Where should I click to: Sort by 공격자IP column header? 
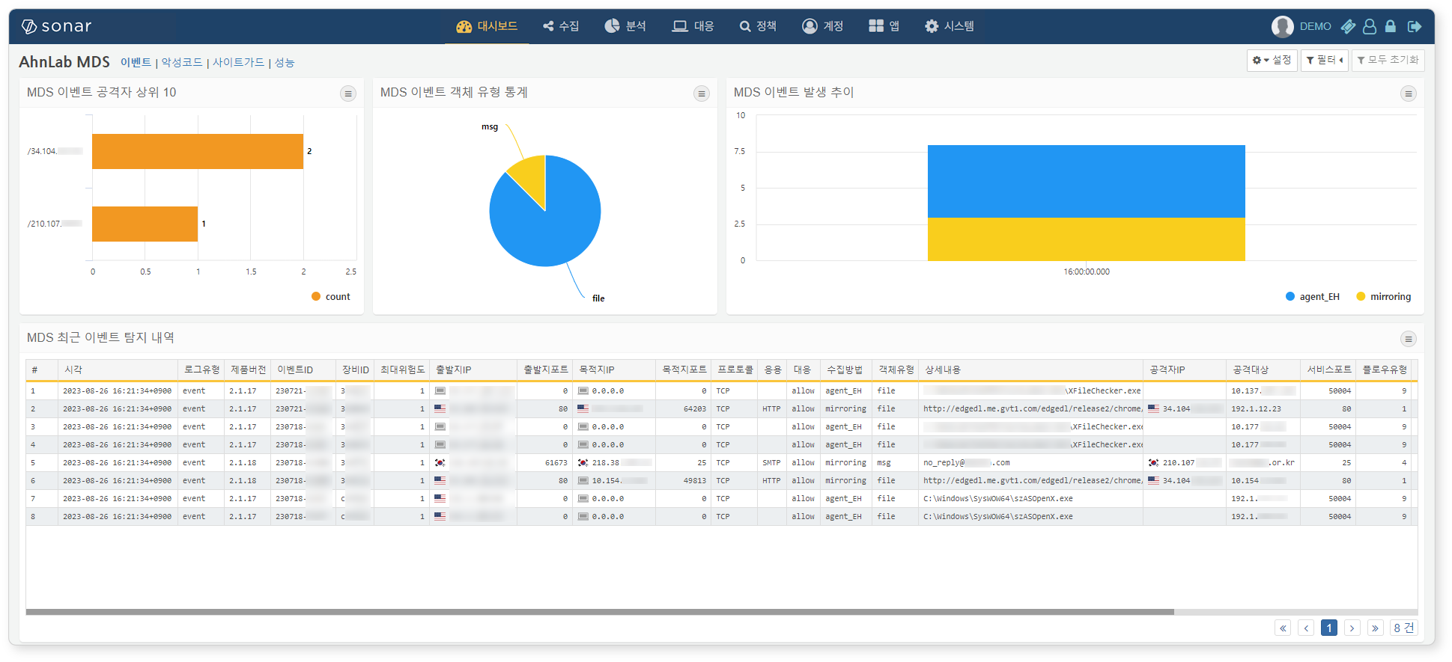(1185, 370)
